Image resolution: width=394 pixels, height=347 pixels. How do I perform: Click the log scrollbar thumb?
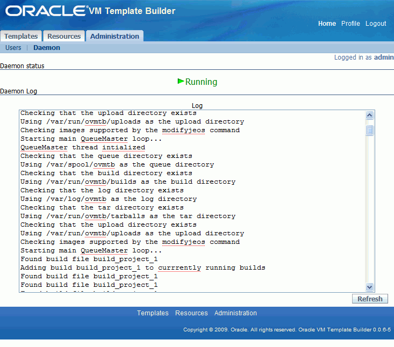point(369,131)
